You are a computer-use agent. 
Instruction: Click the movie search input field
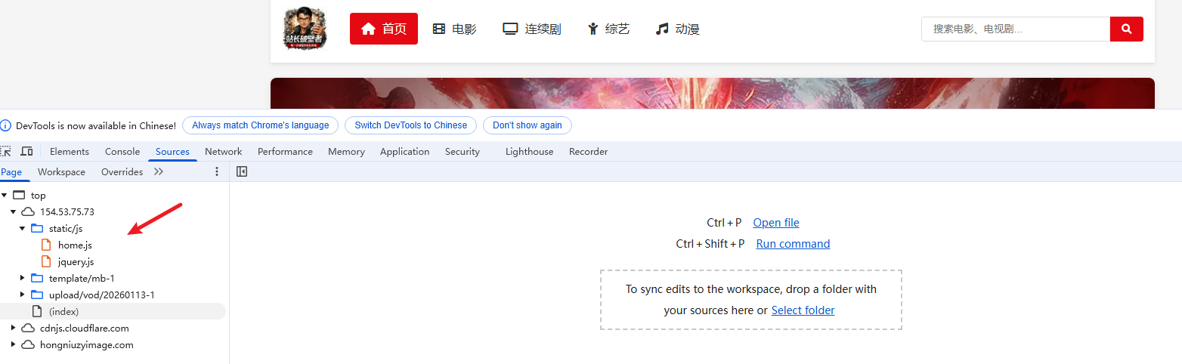[x=1015, y=29]
